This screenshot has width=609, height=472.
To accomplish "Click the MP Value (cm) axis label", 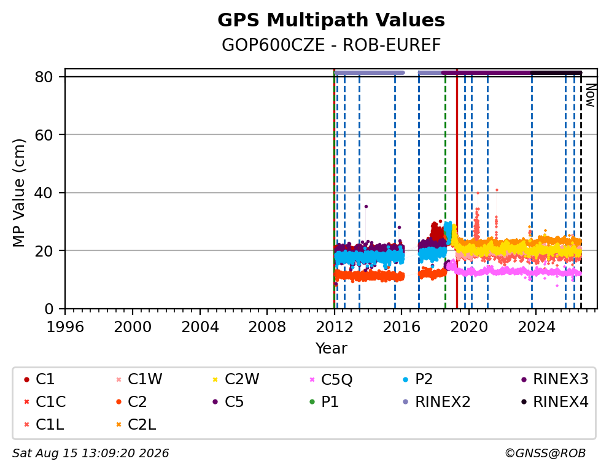I will tap(18, 193).
